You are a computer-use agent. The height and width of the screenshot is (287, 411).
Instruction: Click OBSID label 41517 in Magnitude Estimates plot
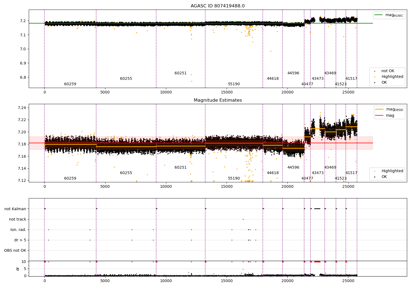point(351,173)
